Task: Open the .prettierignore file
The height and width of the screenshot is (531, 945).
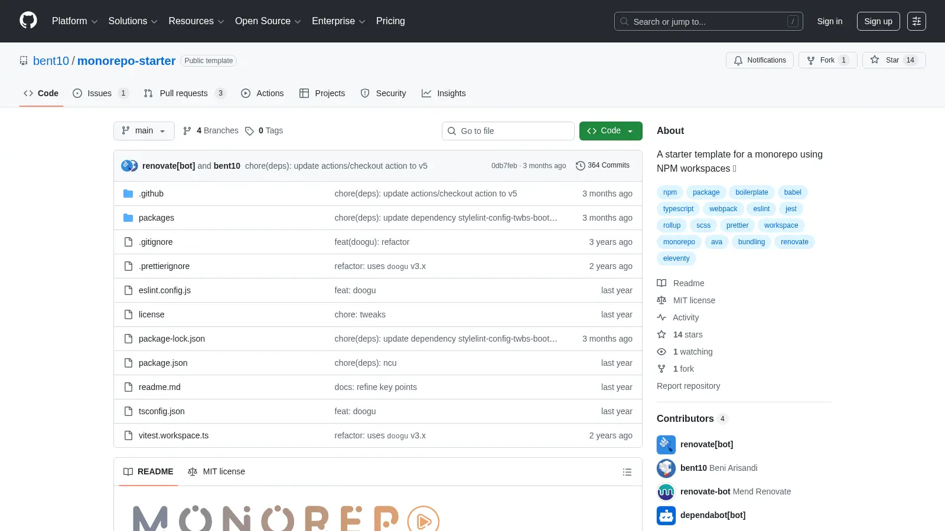Action: (164, 266)
